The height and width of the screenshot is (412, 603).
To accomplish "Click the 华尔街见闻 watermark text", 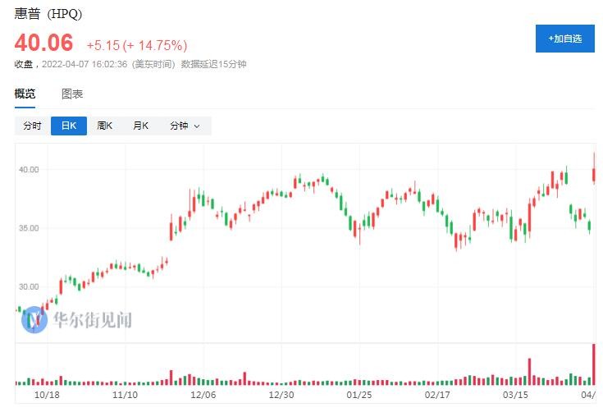I will (92, 320).
